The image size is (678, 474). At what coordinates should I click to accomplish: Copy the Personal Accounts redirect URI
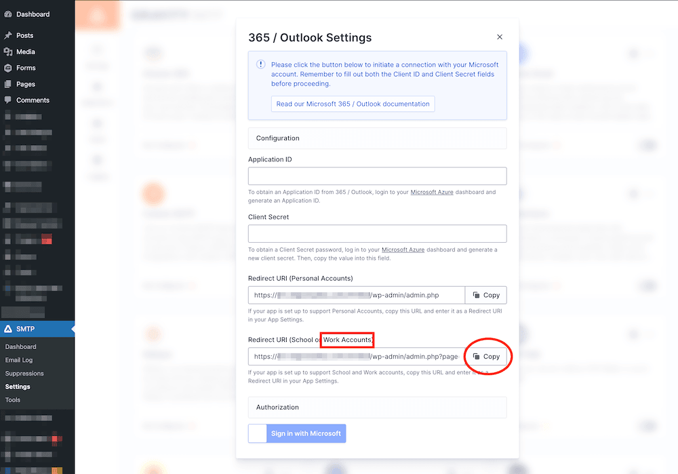point(486,295)
